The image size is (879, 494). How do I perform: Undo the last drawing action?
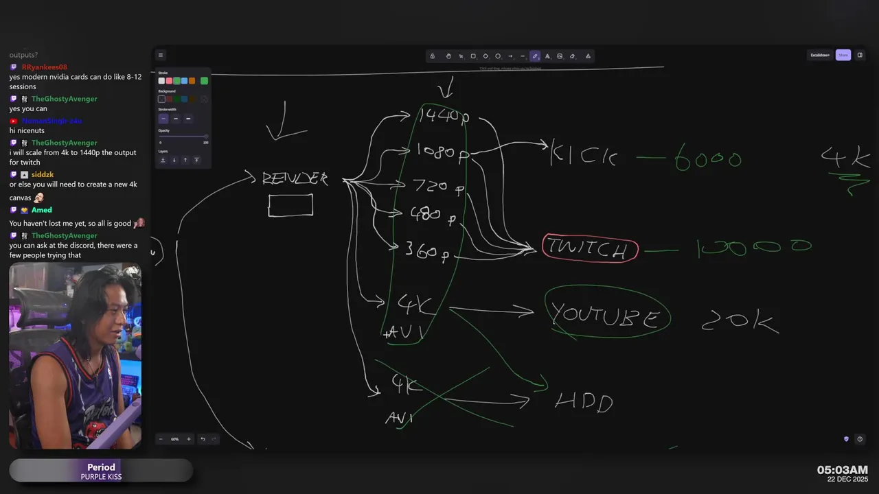pyautogui.click(x=203, y=439)
